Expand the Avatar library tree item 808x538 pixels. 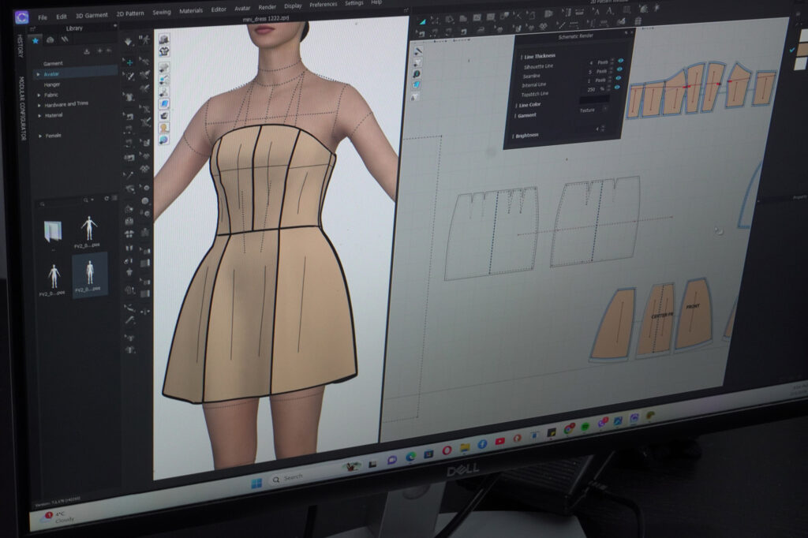(x=38, y=74)
